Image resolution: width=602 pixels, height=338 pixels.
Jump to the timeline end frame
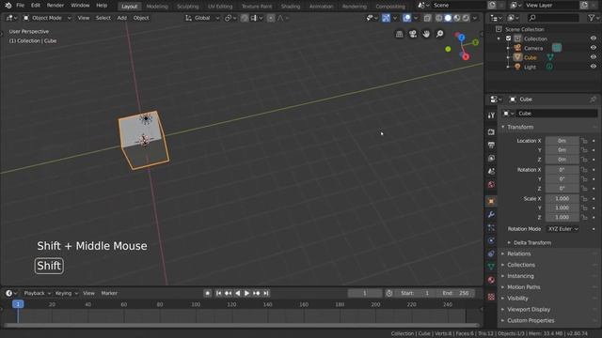click(266, 293)
